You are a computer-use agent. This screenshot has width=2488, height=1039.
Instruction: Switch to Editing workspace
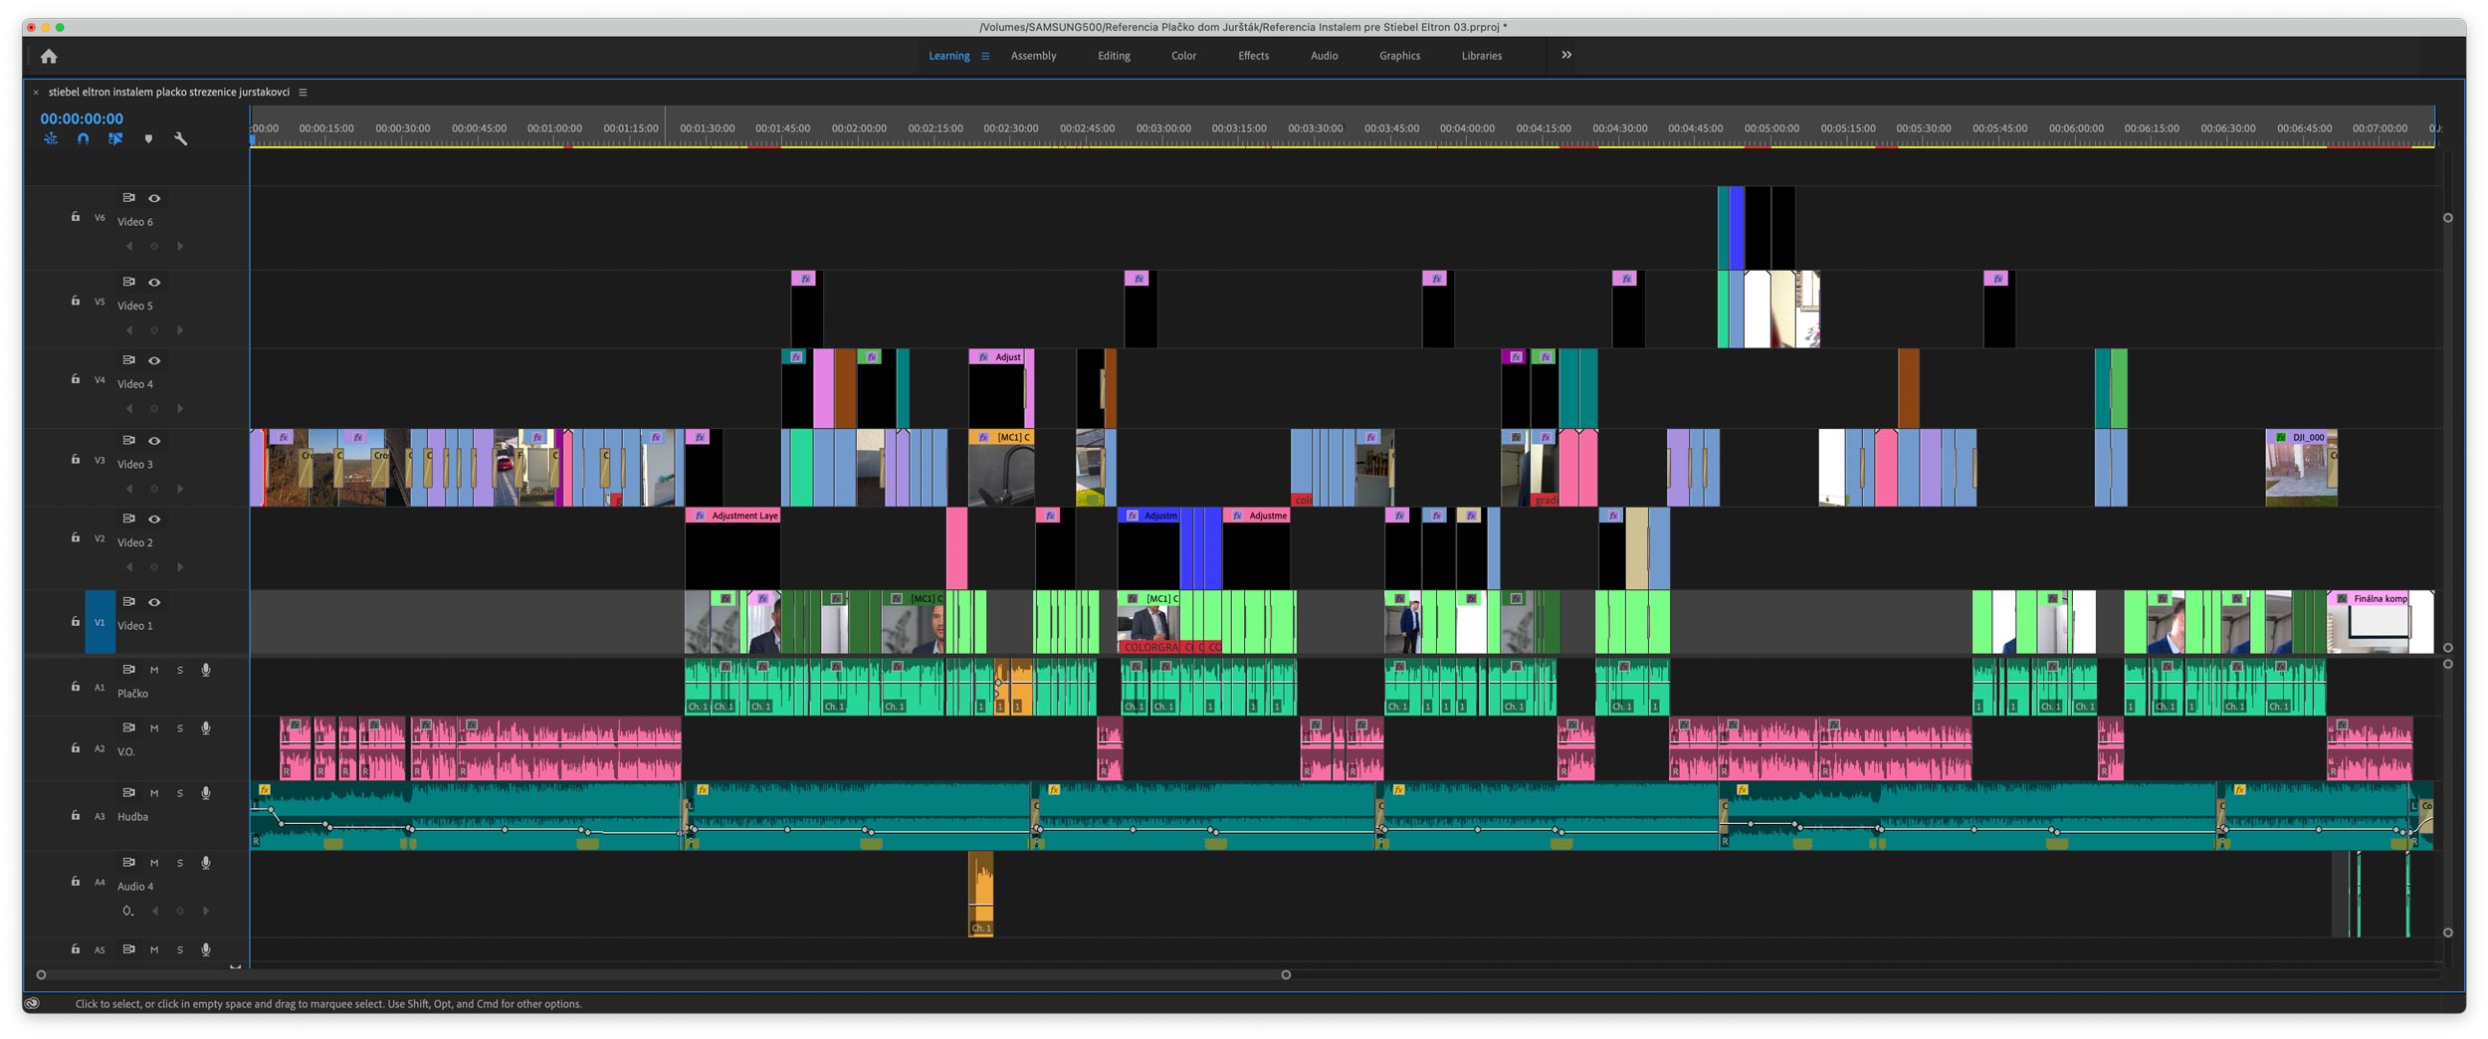tap(1114, 56)
